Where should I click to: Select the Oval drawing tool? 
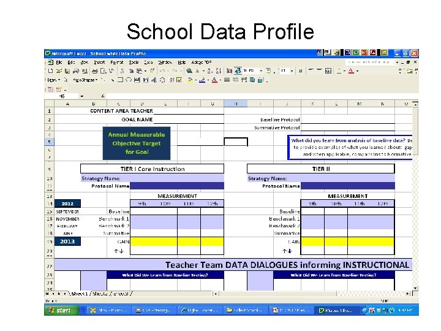pos(129,80)
